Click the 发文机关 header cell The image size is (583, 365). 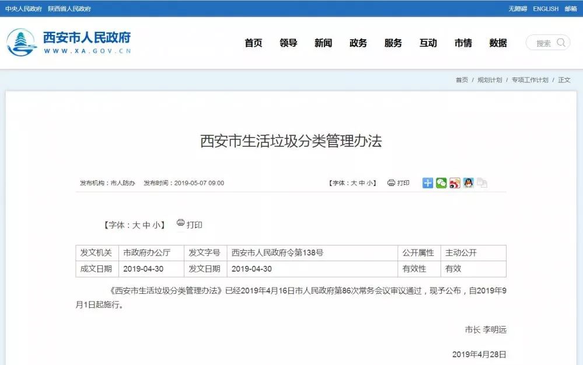97,253
